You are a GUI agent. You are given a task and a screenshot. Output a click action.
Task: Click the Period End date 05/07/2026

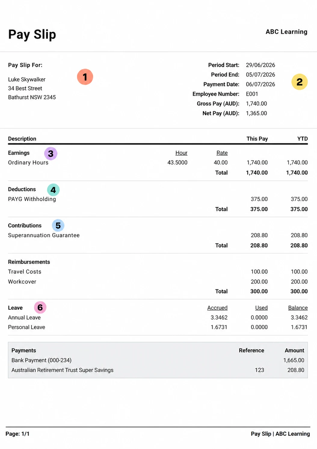point(260,75)
